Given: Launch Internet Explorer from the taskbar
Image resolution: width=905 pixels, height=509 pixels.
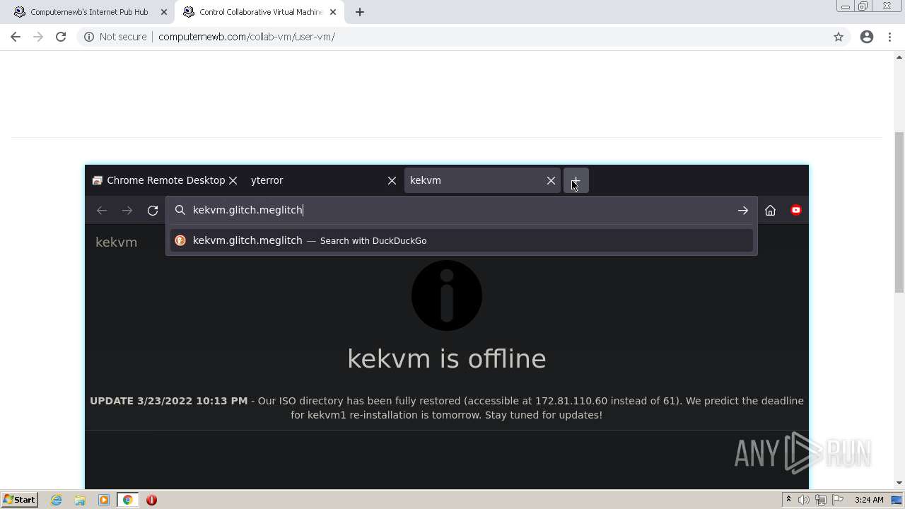Looking at the screenshot, I should [57, 500].
